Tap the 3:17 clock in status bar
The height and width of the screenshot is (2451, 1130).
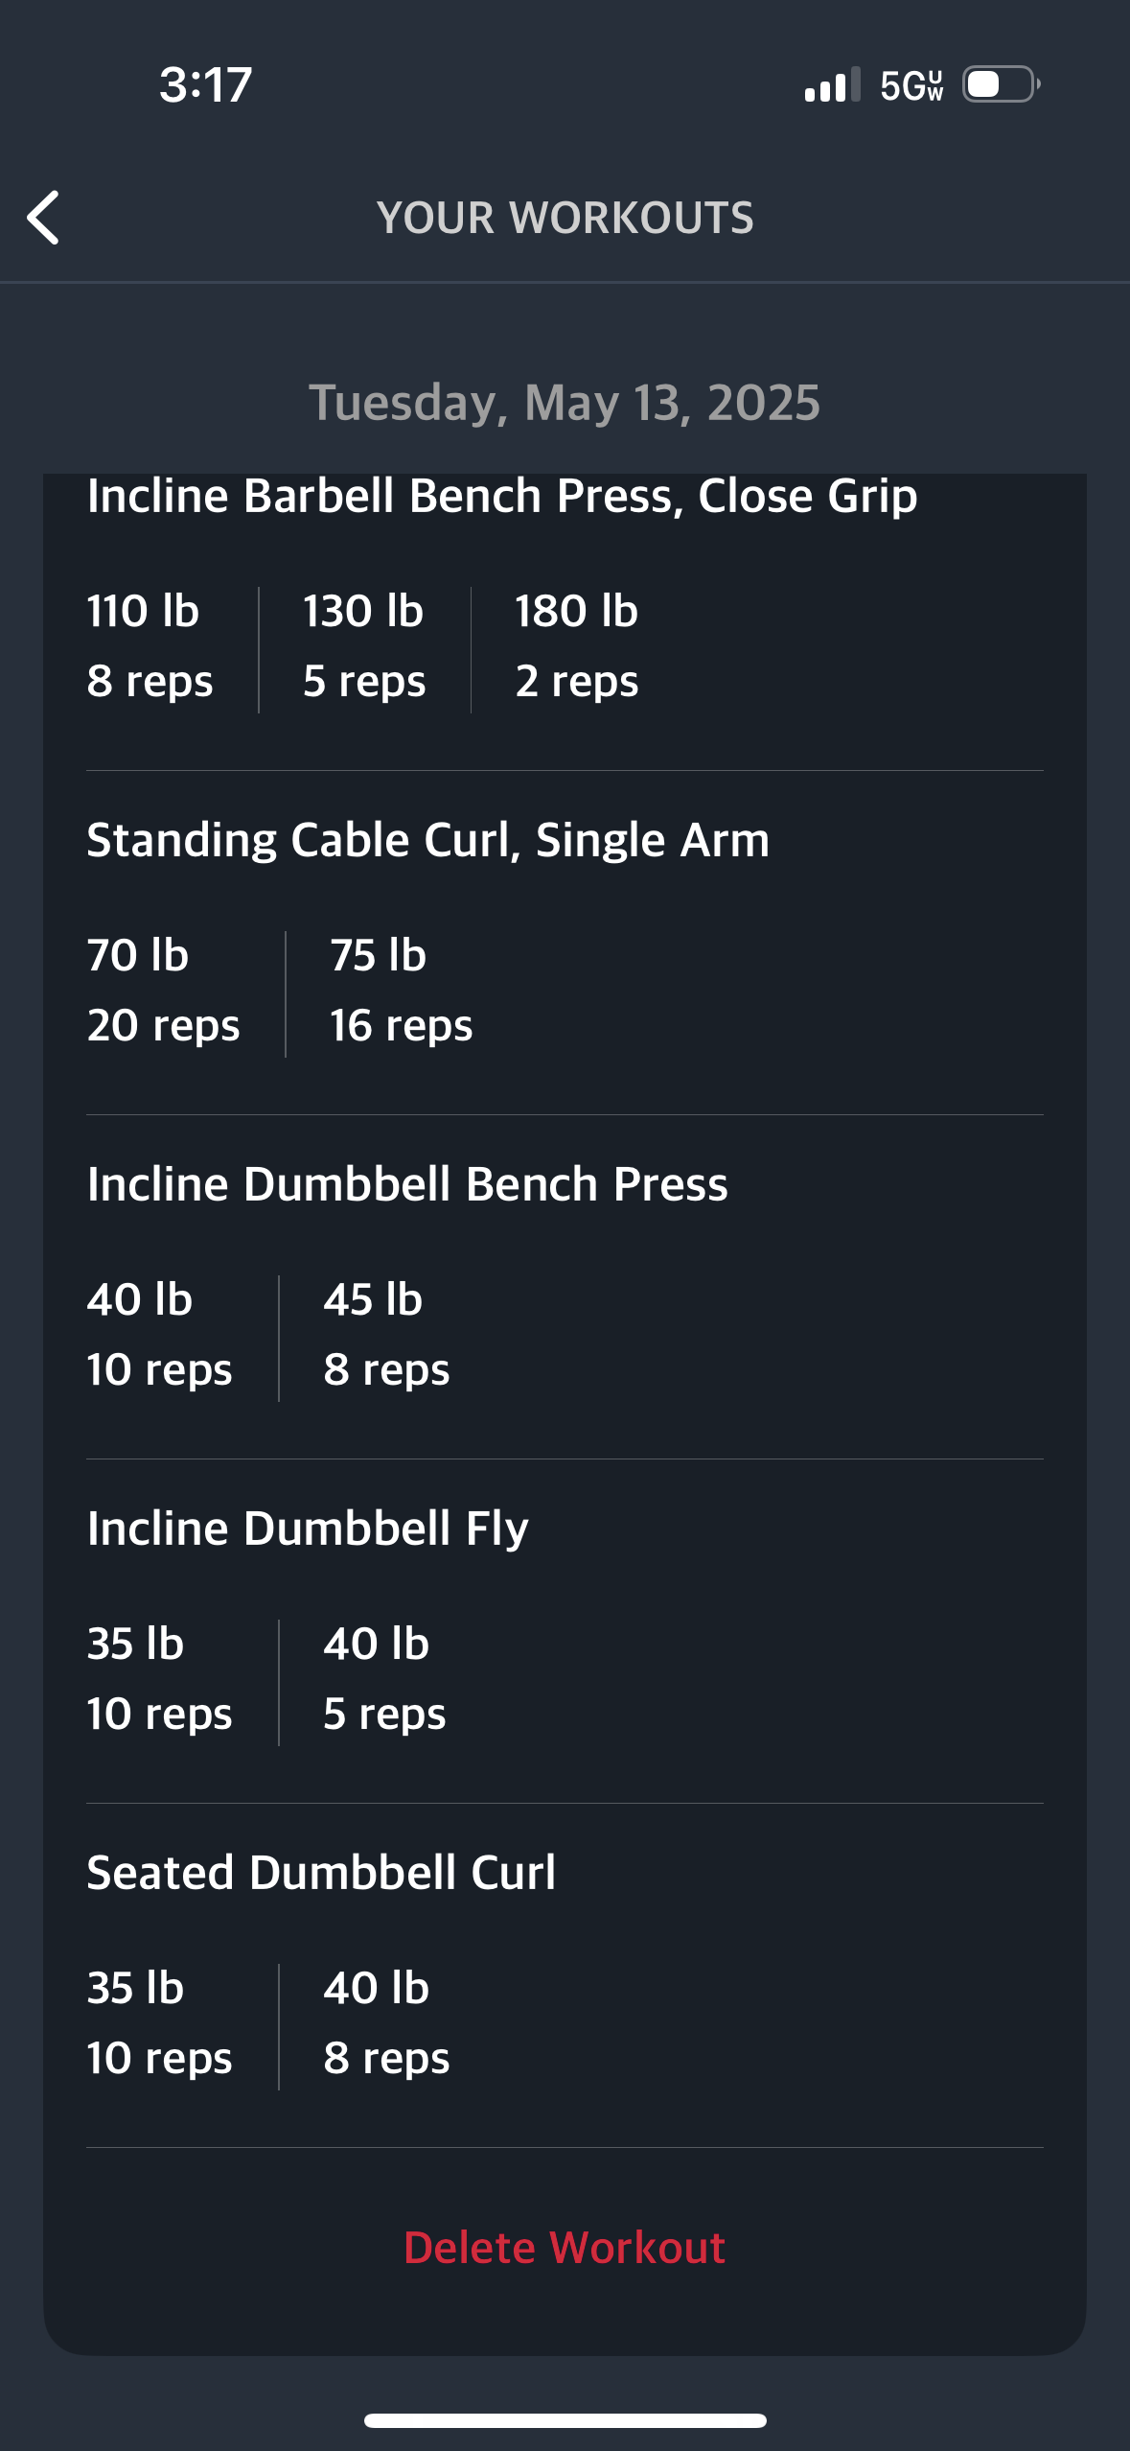click(205, 85)
